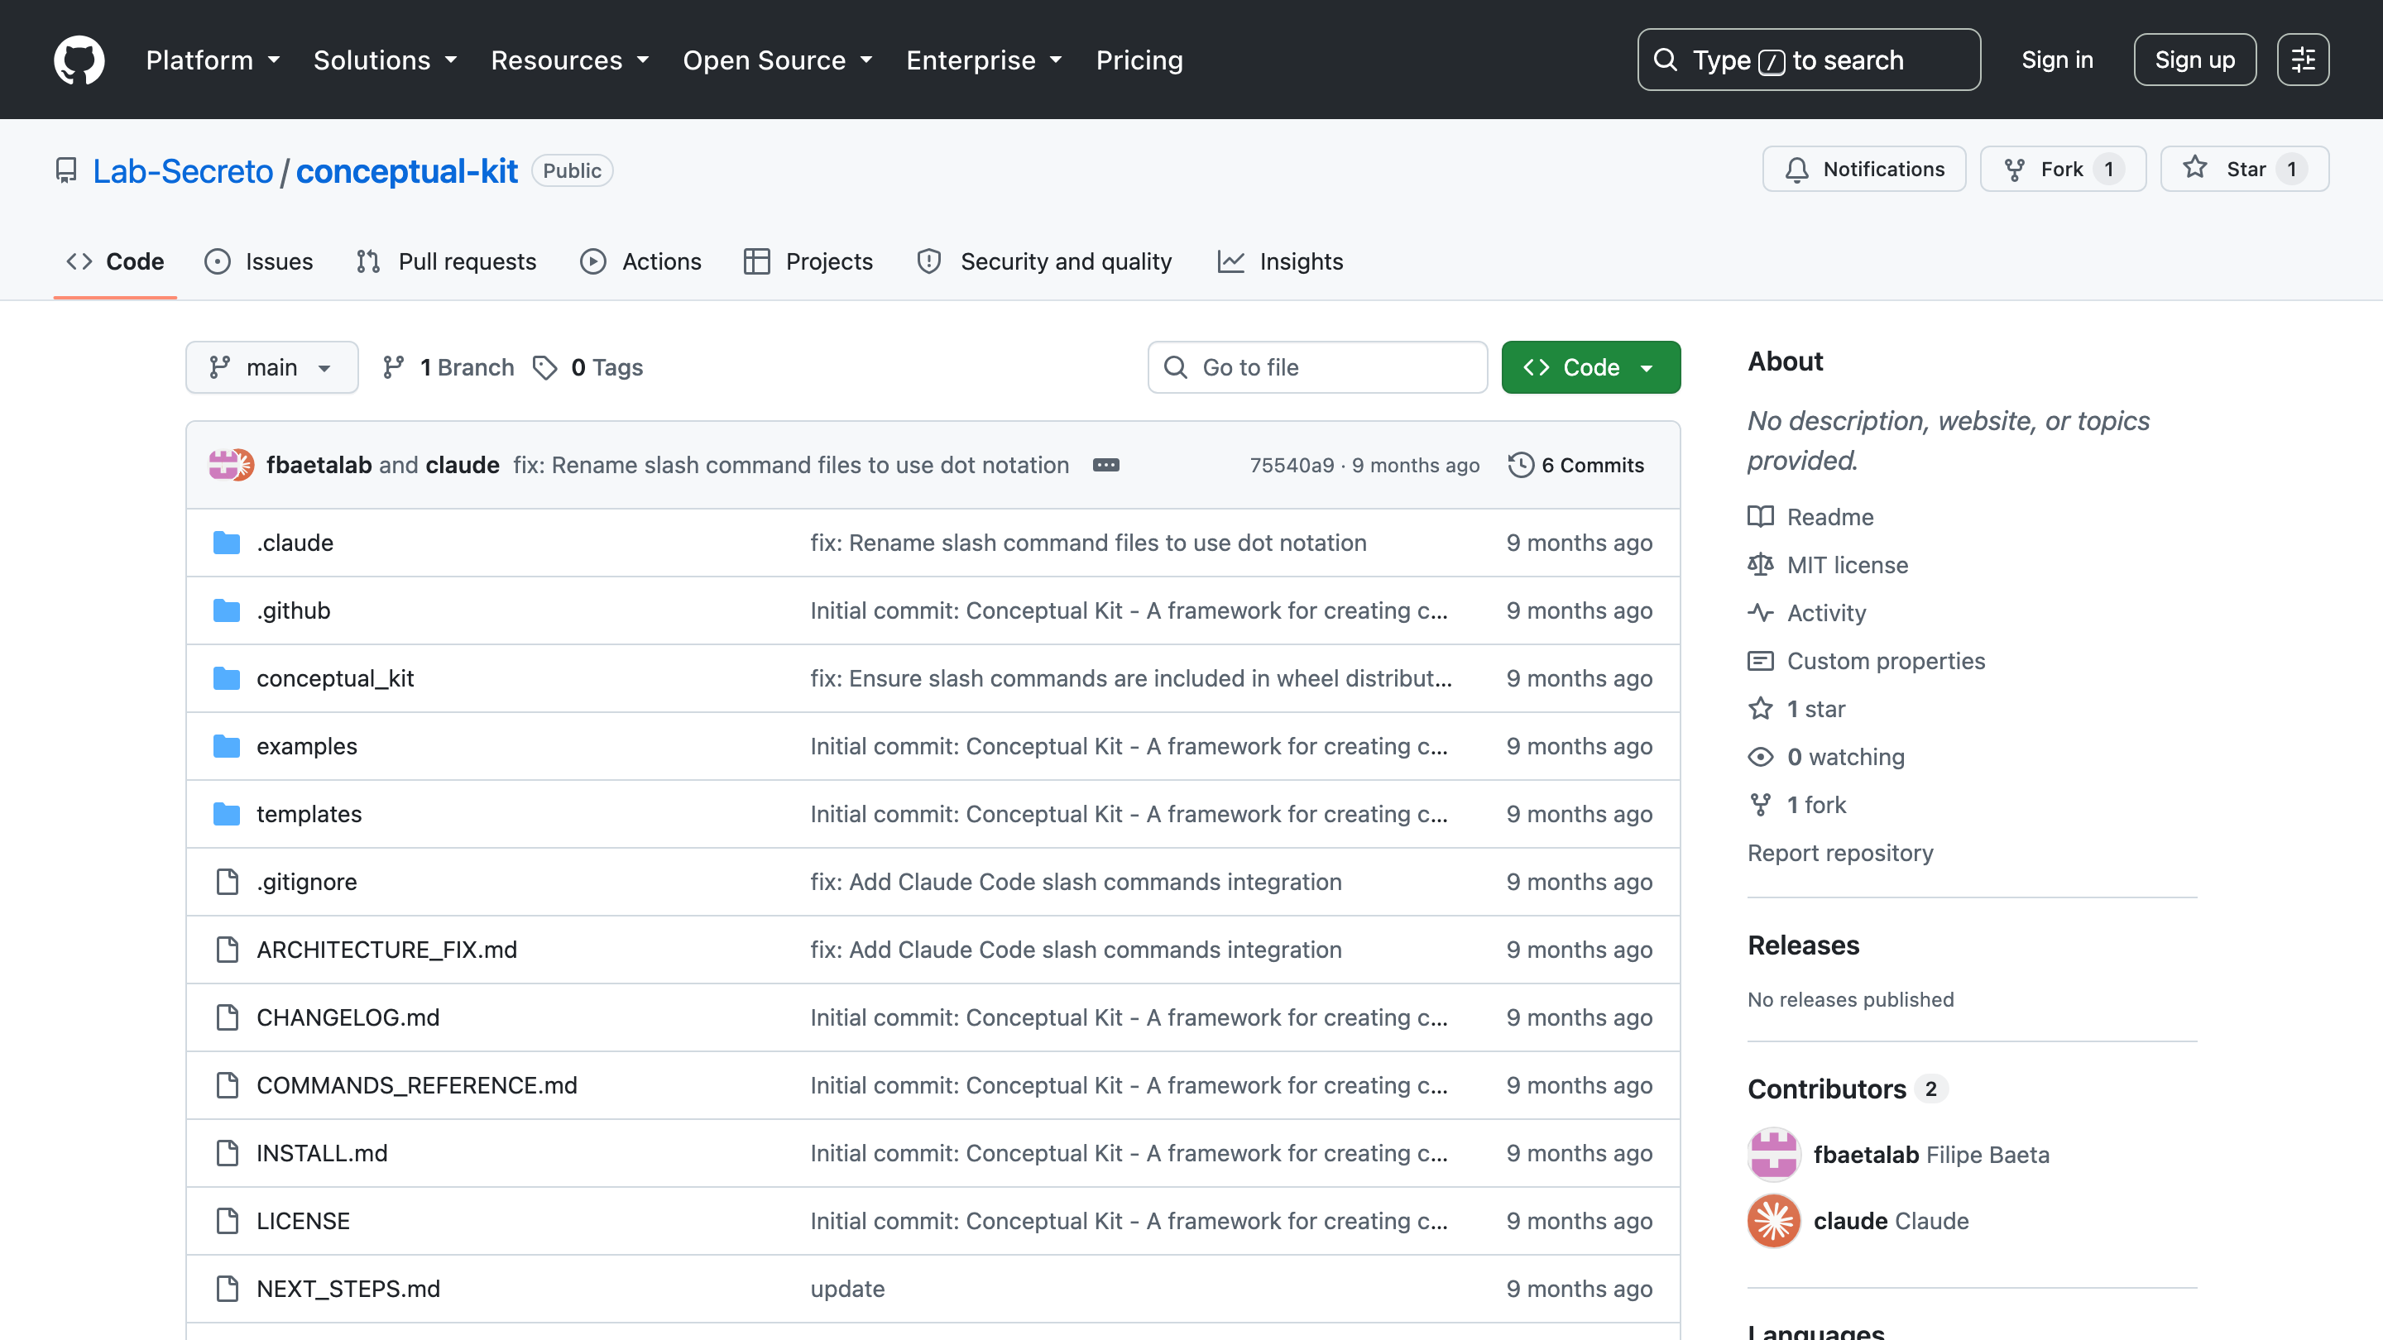
Task: Click the branch icon beside 1 Branch
Action: 393,368
